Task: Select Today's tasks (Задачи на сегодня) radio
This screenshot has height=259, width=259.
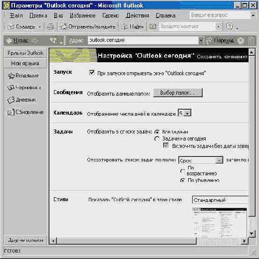Action: point(157,138)
